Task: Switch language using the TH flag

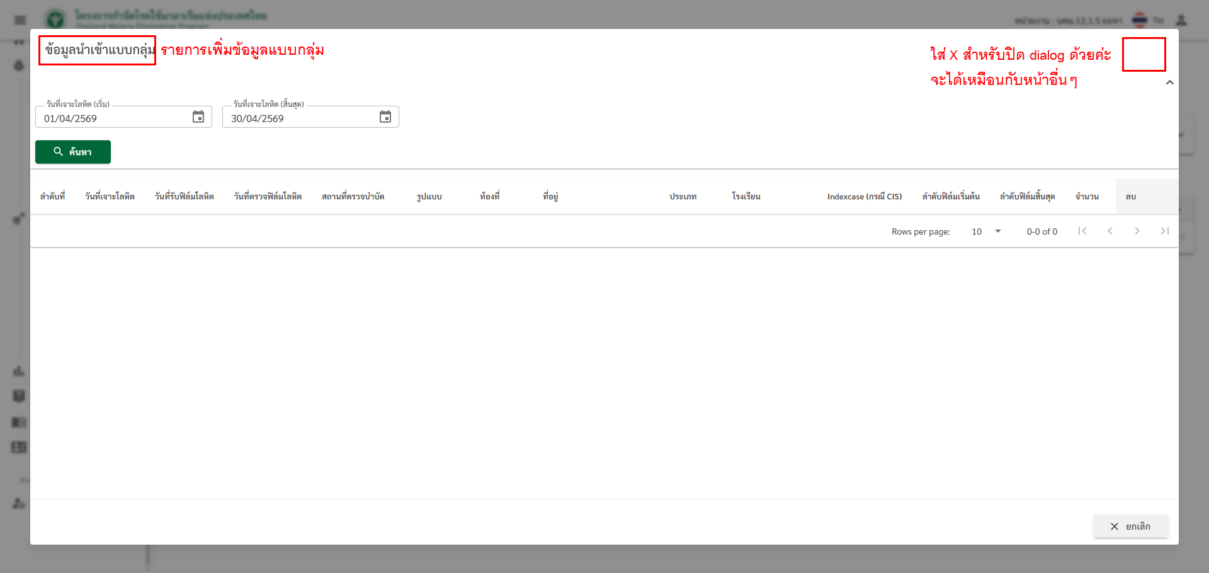Action: click(1140, 20)
